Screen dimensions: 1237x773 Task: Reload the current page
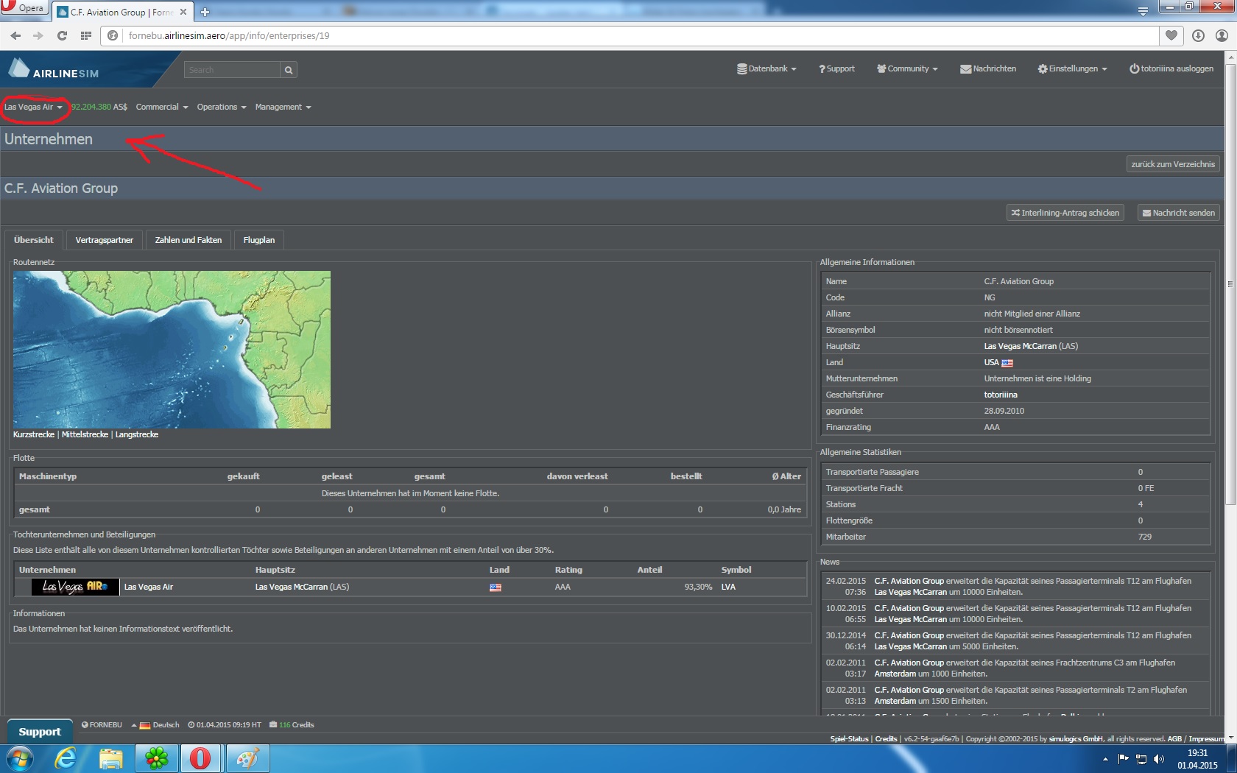coord(62,35)
